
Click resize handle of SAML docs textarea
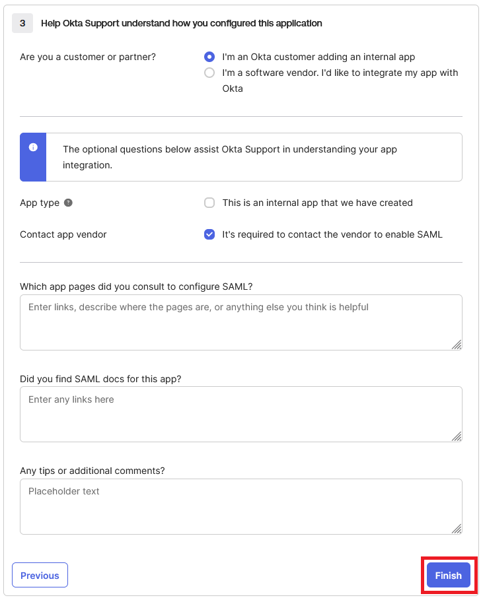tap(457, 436)
